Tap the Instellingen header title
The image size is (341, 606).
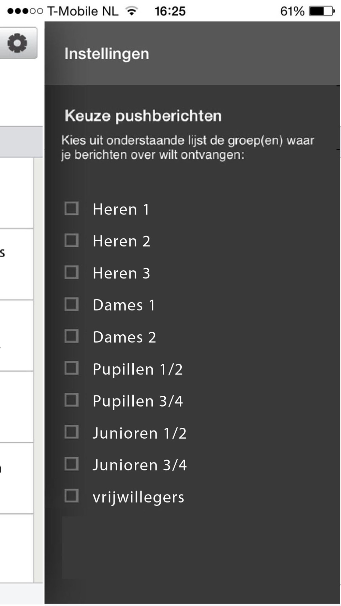107,54
